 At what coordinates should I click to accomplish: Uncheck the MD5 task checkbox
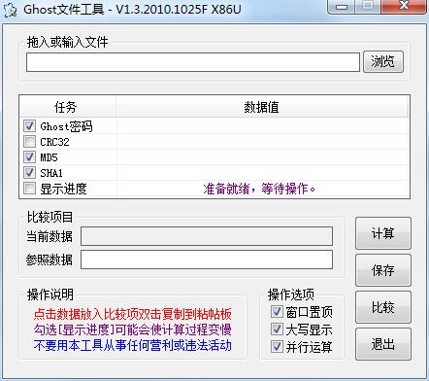(29, 156)
